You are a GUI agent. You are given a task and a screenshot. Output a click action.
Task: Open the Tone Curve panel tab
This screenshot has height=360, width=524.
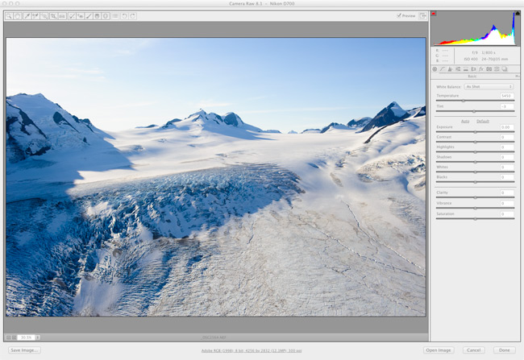443,69
